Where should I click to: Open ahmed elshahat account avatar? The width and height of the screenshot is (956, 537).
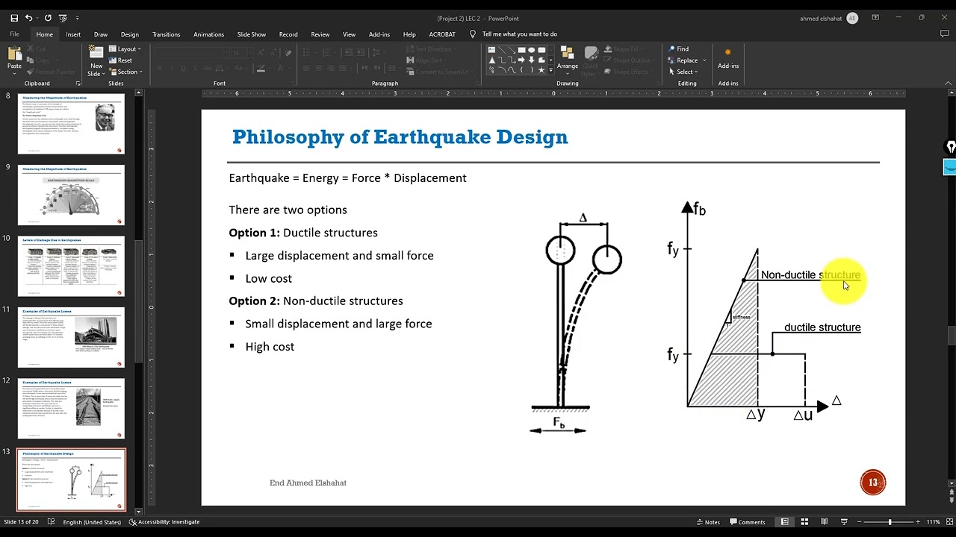click(852, 18)
